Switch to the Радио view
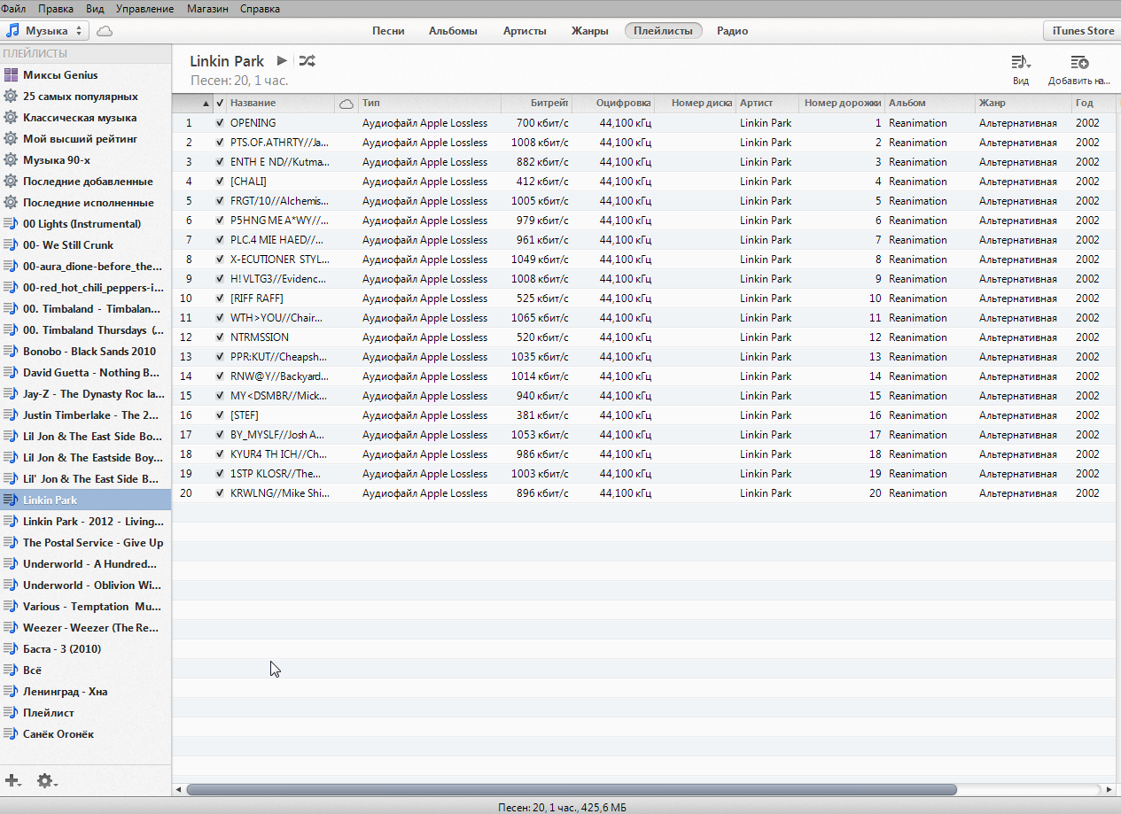The height and width of the screenshot is (814, 1121). tap(732, 31)
